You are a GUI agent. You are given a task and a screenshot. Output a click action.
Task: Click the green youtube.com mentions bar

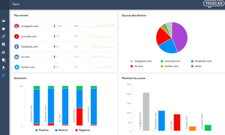pos(208,128)
